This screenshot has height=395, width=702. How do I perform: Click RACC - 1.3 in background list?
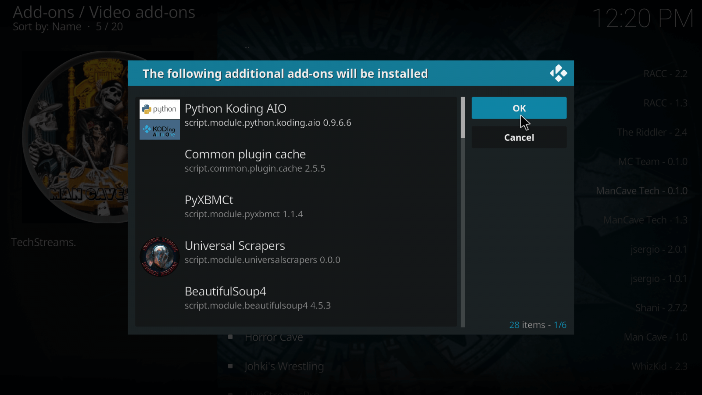pos(665,103)
